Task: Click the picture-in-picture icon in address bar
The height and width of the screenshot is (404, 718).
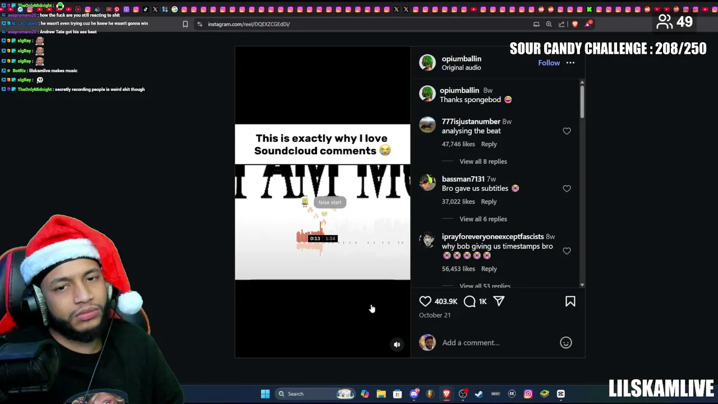Action: coord(536,24)
